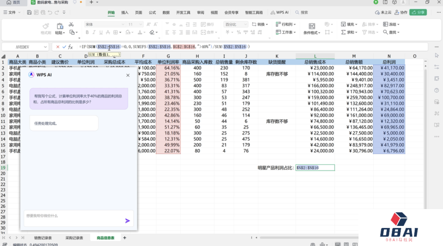The image size is (443, 246).
Task: Select the percentage style % icon
Action: point(238,32)
